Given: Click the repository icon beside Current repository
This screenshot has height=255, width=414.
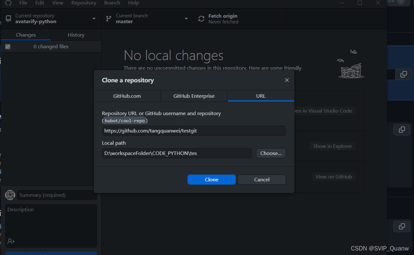Looking at the screenshot, I should [8, 19].
